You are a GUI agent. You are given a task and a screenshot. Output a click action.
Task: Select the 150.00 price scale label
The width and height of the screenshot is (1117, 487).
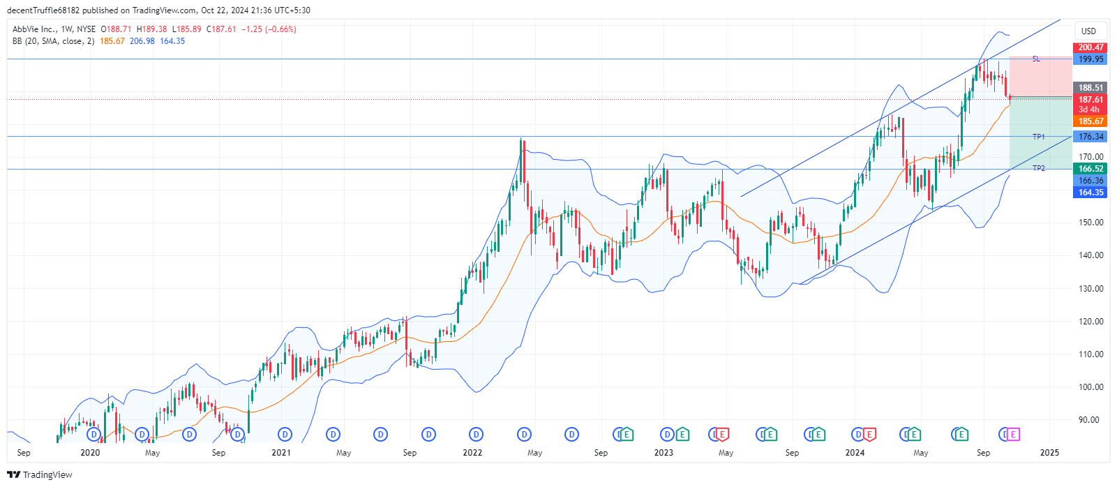click(1090, 223)
